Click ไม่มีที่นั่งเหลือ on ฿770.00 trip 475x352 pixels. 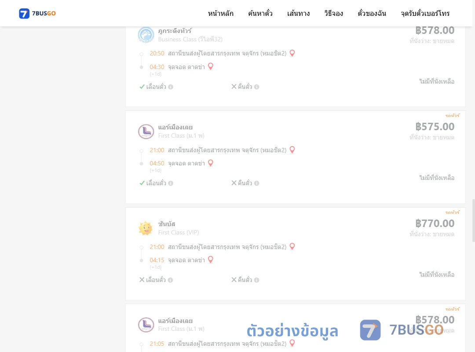437,275
